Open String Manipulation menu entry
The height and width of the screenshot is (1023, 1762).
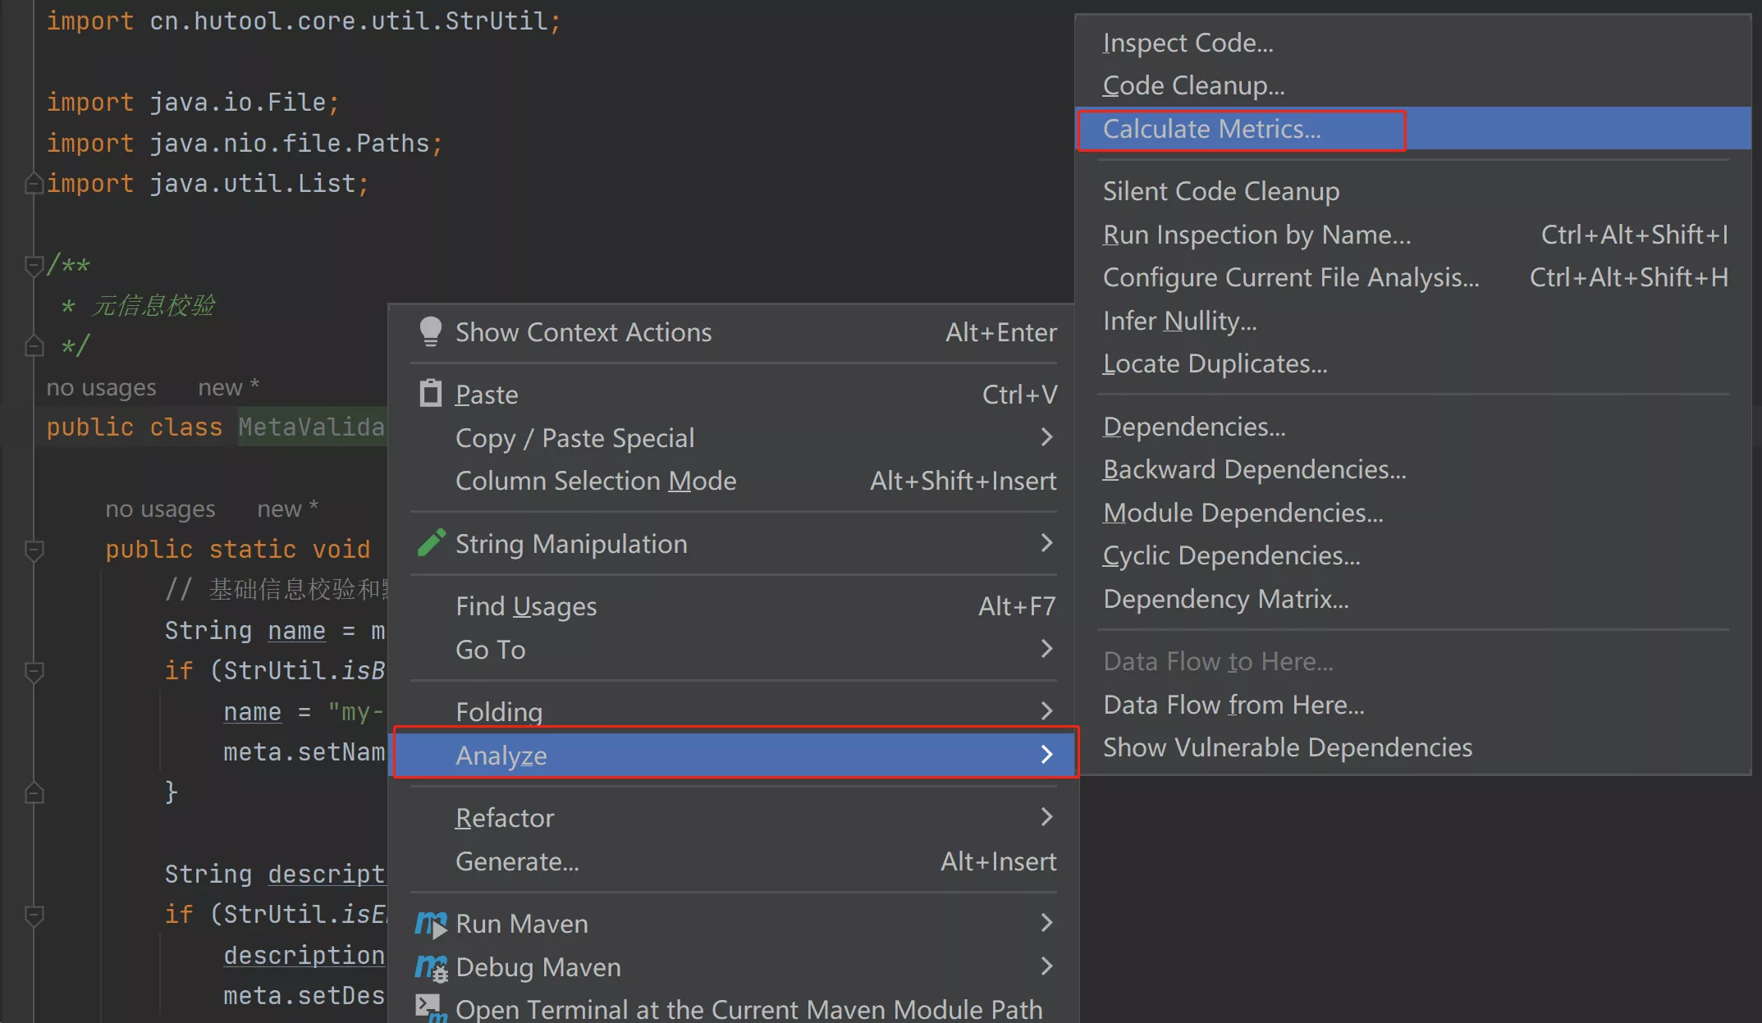(733, 543)
